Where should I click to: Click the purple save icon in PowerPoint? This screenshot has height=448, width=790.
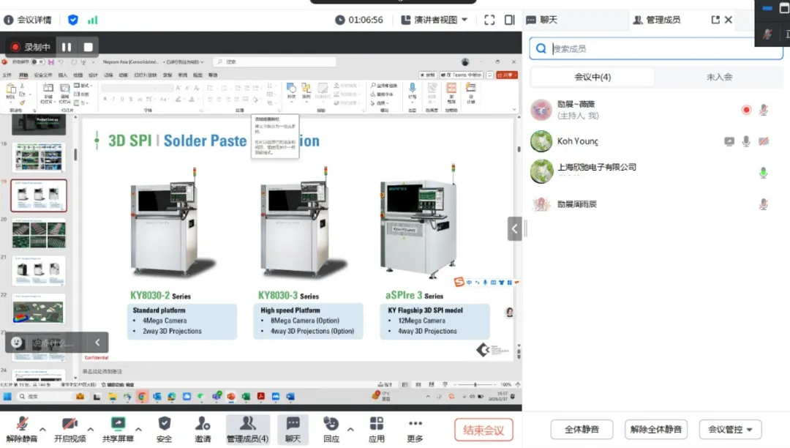coord(51,62)
